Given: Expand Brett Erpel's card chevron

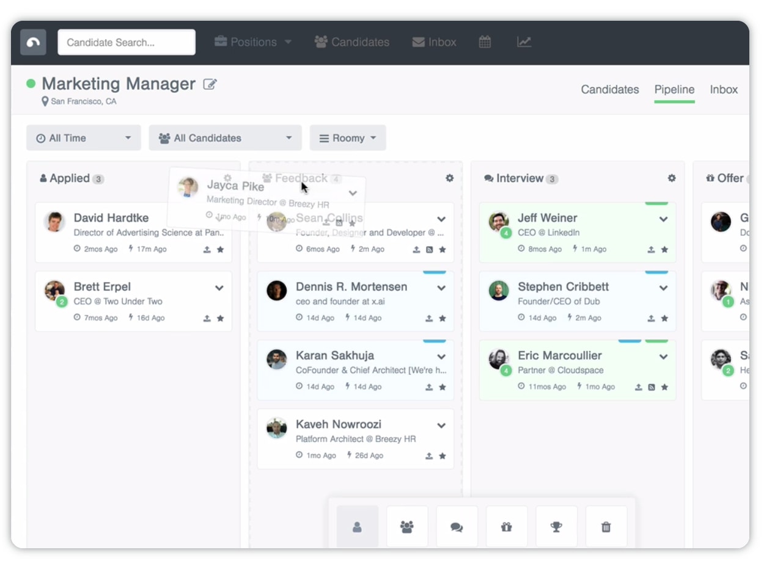Looking at the screenshot, I should point(219,288).
